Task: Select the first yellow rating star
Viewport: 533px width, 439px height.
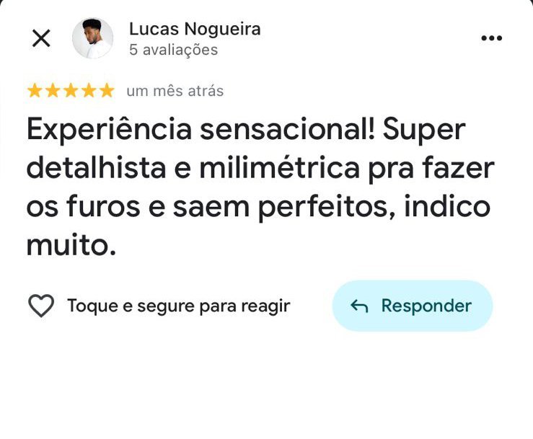Action: [x=35, y=91]
